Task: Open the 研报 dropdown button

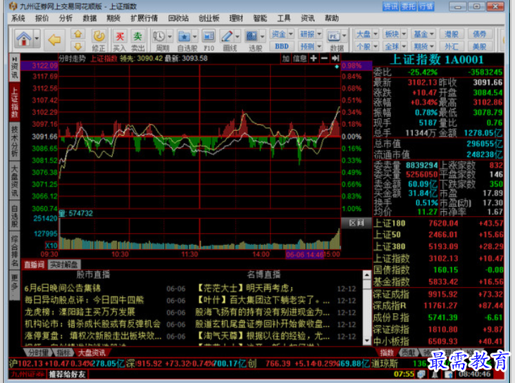Action: click(x=310, y=34)
